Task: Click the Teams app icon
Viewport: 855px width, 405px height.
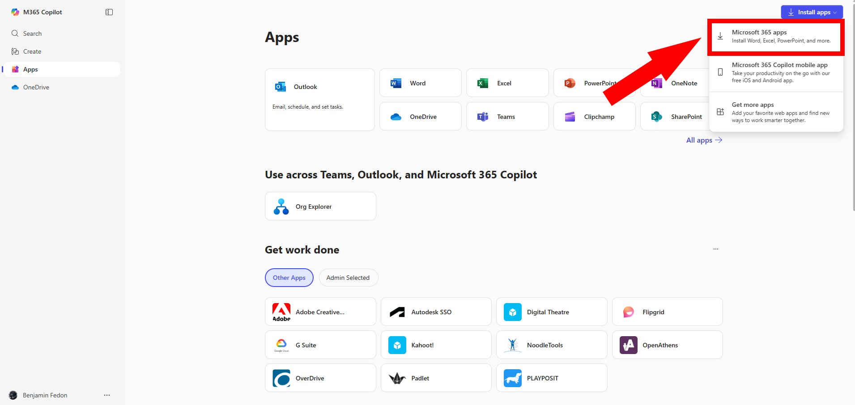Action: point(483,117)
